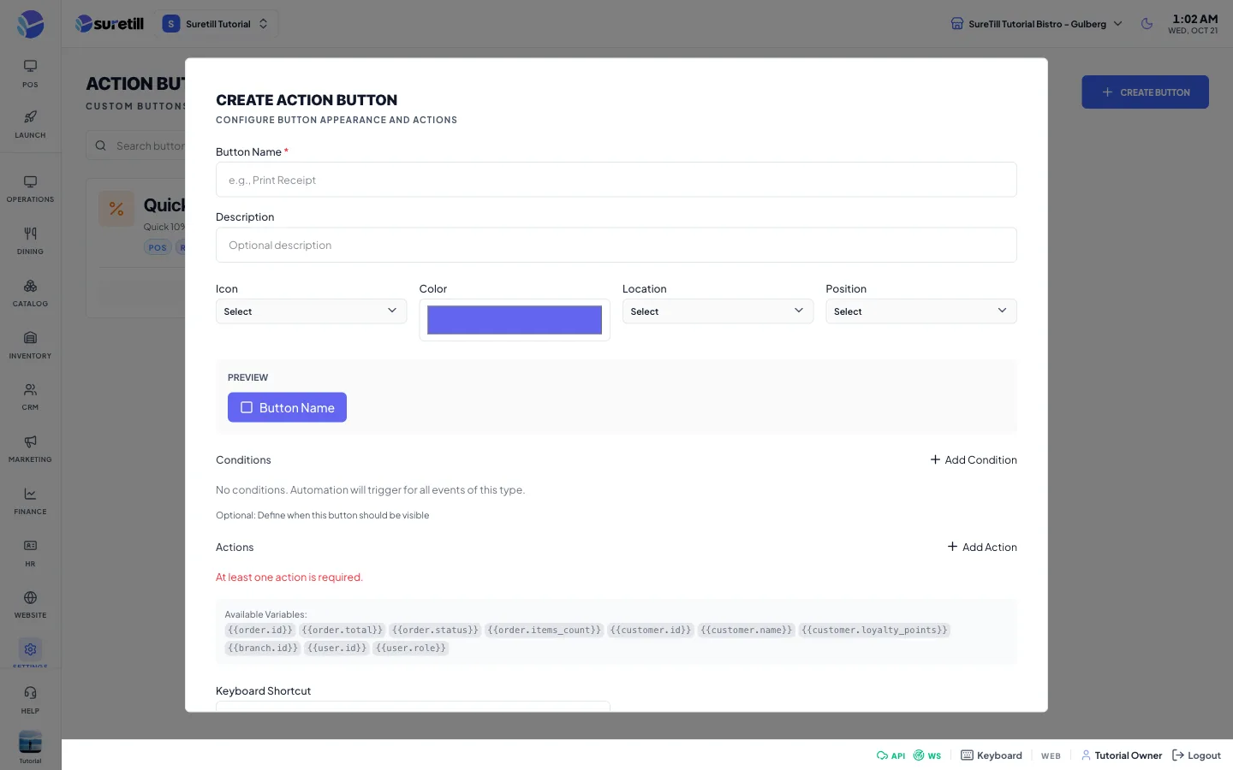Viewport: 1233px width, 770px height.
Task: Click the Button Name preview button
Action: pyautogui.click(x=287, y=407)
